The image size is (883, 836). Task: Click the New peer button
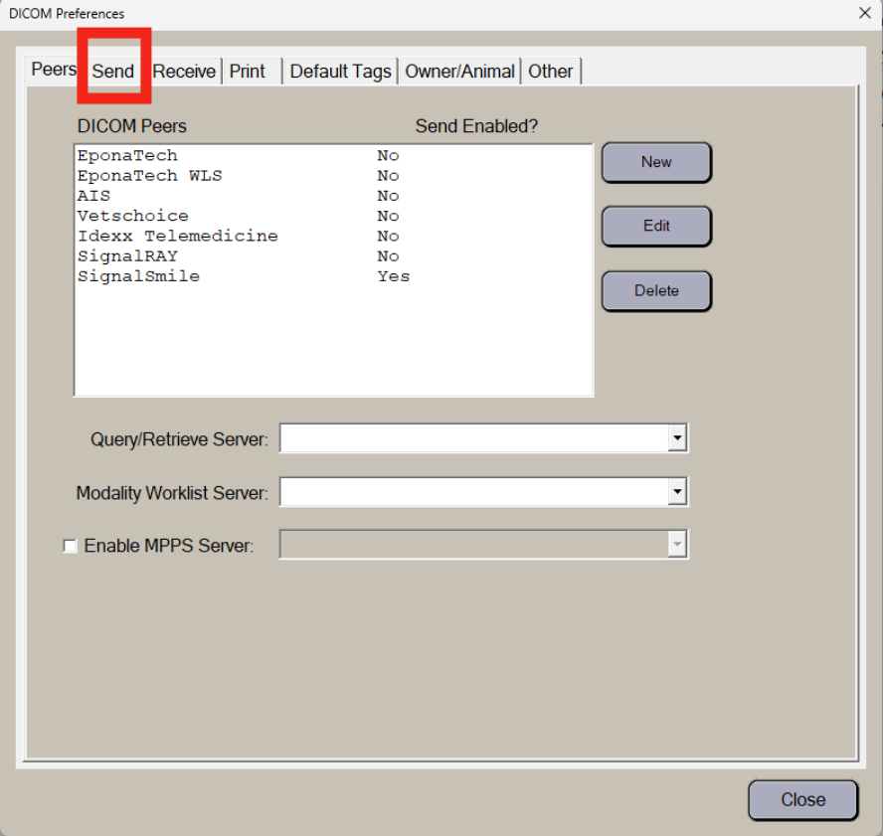pos(656,162)
